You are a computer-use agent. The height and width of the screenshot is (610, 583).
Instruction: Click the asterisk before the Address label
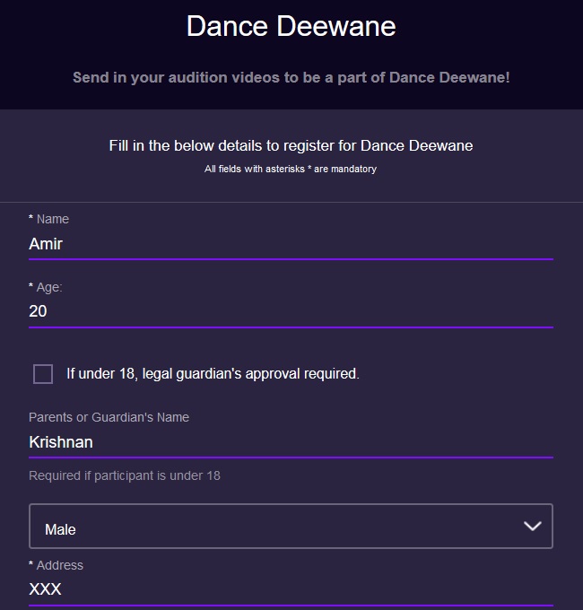[x=31, y=565]
